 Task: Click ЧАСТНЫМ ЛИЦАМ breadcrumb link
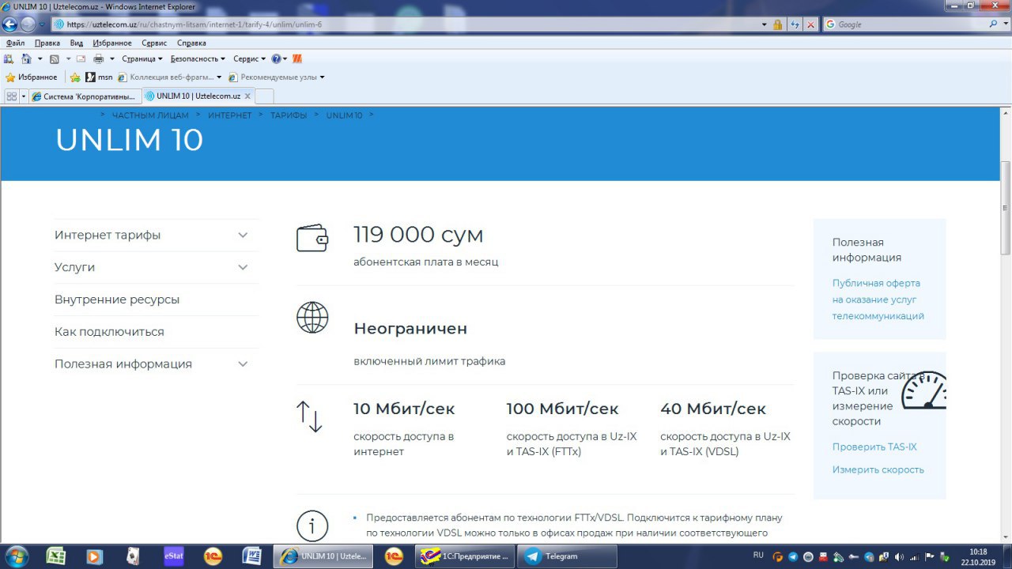point(150,115)
